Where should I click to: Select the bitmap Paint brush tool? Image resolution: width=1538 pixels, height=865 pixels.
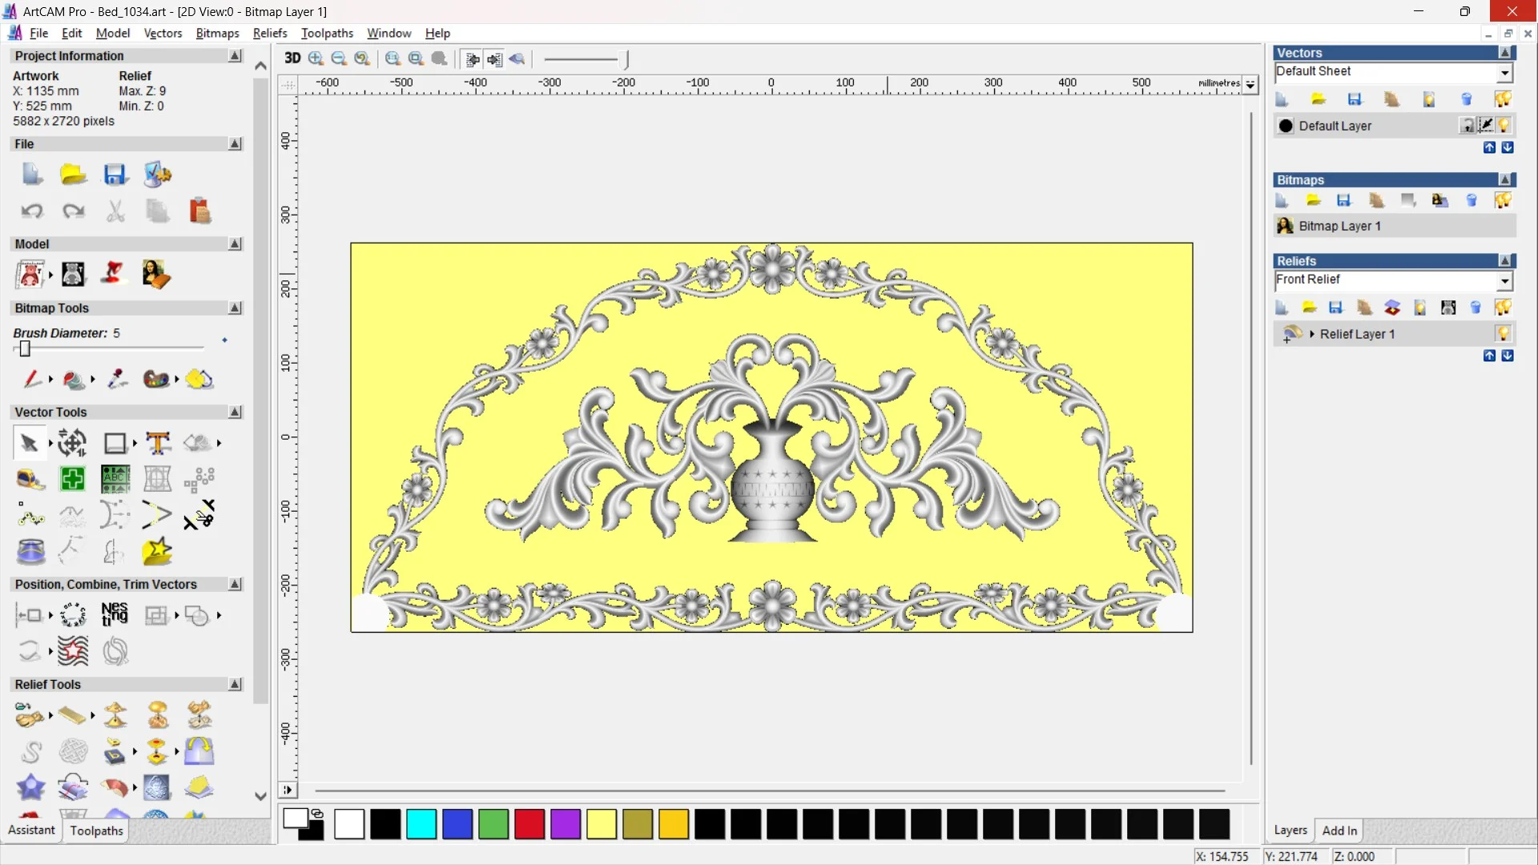[x=31, y=379]
